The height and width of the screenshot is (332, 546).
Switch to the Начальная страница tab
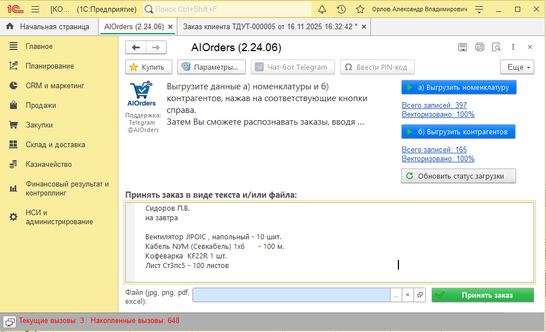(x=48, y=26)
